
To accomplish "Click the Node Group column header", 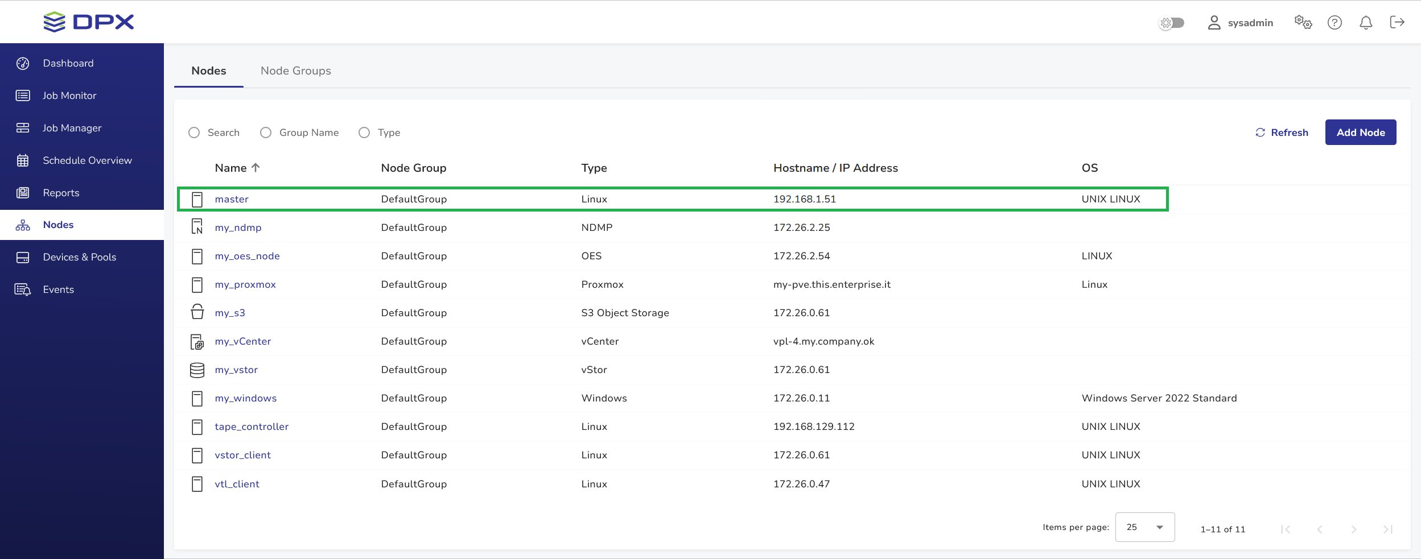I will [414, 168].
